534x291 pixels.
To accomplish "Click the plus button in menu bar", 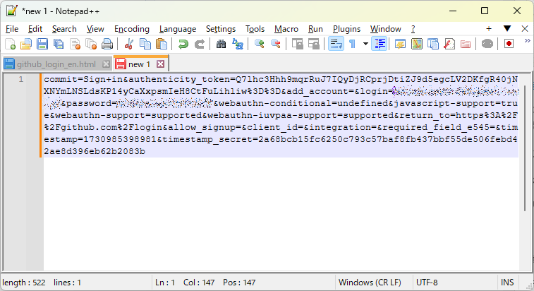I will [x=489, y=29].
